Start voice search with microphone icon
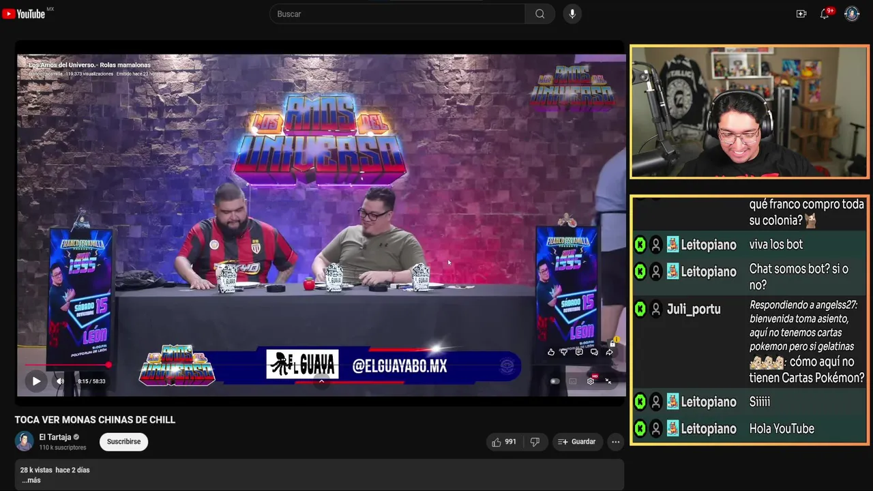Image resolution: width=873 pixels, height=491 pixels. [x=572, y=14]
